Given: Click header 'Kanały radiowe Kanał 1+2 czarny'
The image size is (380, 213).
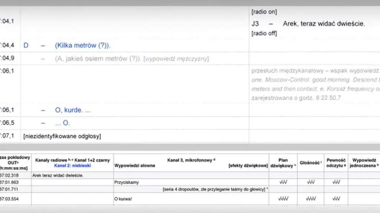Looking at the screenshot, I should [x=72, y=160].
